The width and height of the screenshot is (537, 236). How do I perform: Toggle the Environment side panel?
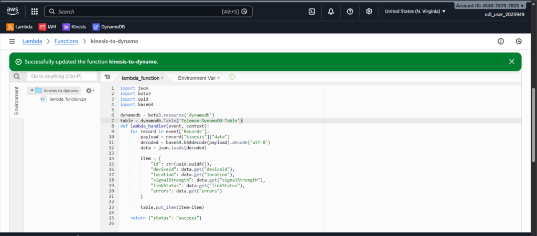(16, 101)
